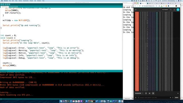Switch to the second Chrome tab
The height and width of the screenshot is (103, 183).
coord(150,3)
